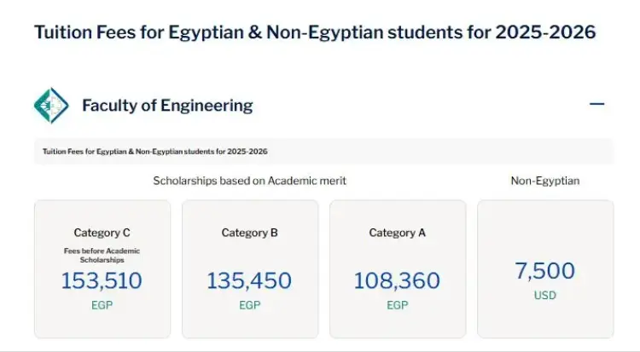Viewport: 640px width, 352px height.
Task: Click the Scholarships based on Academic merit label
Action: (x=250, y=181)
